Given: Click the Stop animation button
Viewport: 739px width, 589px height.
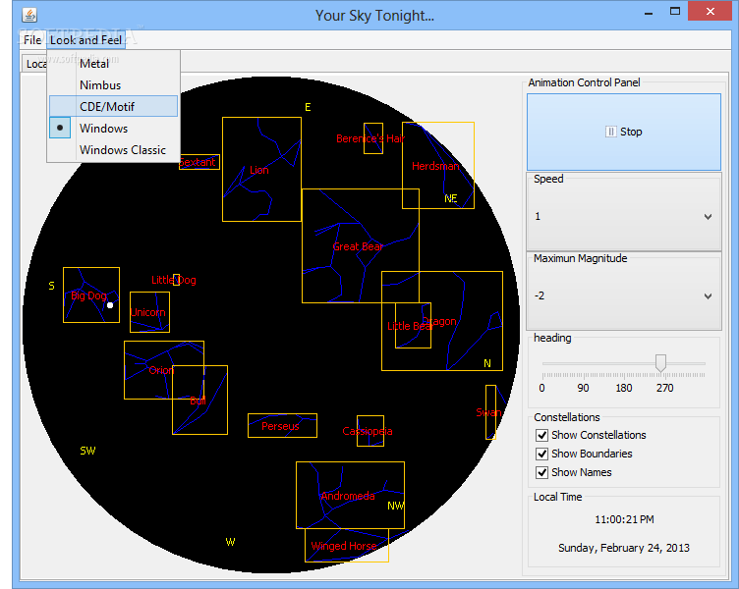Looking at the screenshot, I should point(623,132).
